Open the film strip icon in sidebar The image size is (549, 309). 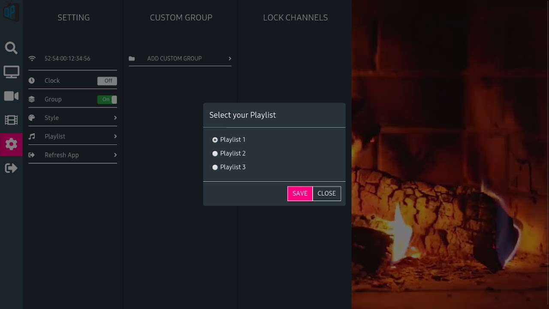11,120
